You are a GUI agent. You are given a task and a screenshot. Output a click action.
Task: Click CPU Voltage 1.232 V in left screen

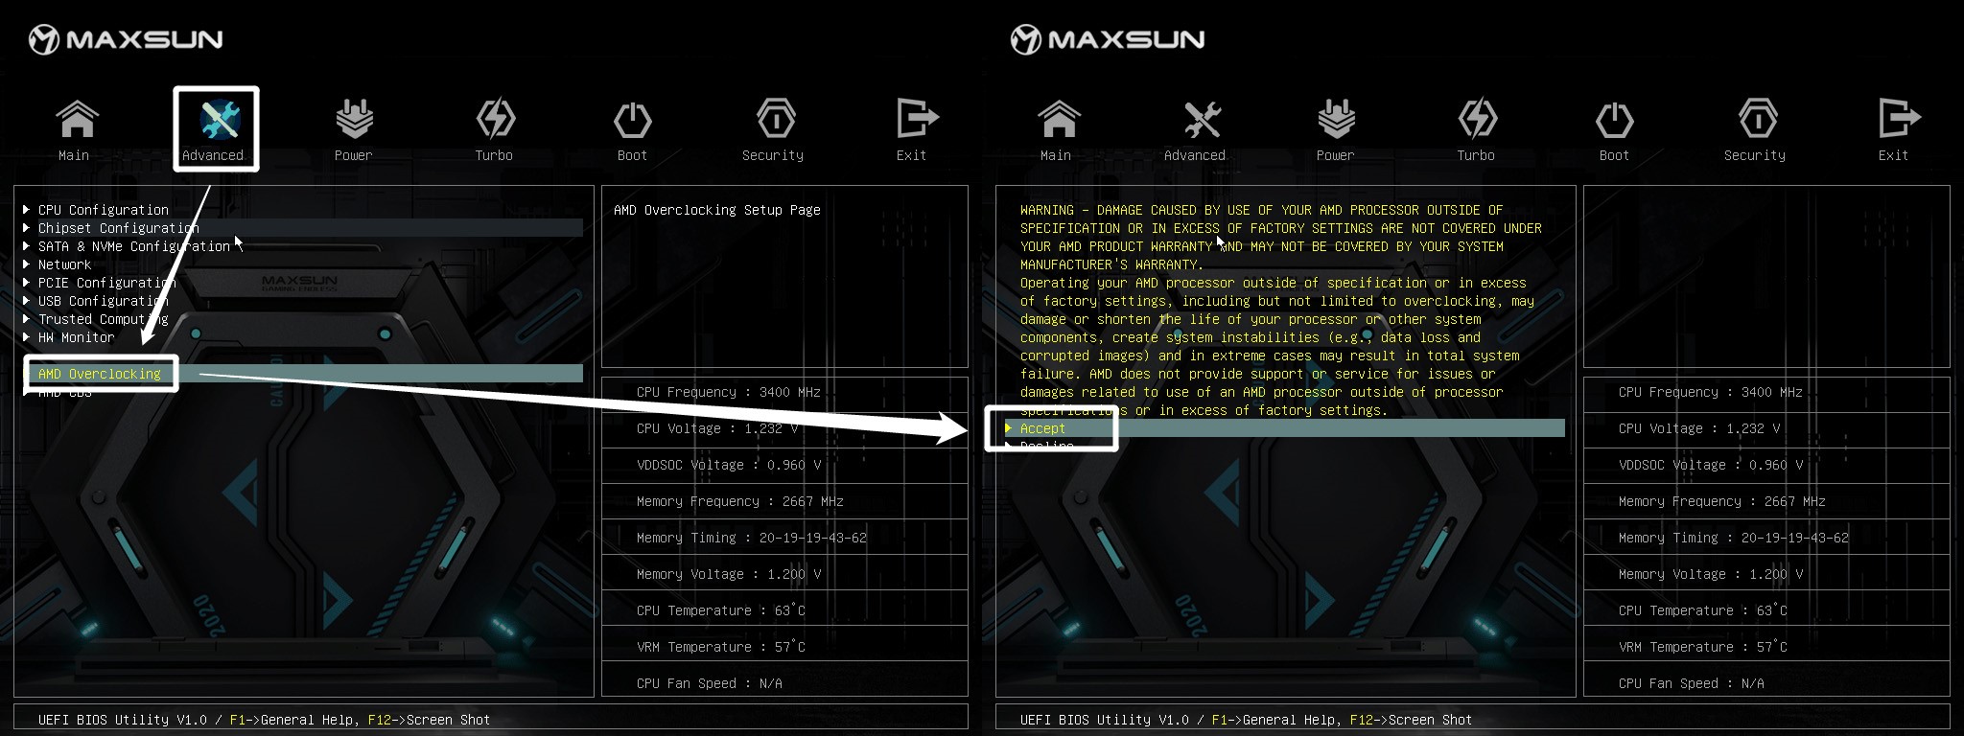(x=717, y=428)
